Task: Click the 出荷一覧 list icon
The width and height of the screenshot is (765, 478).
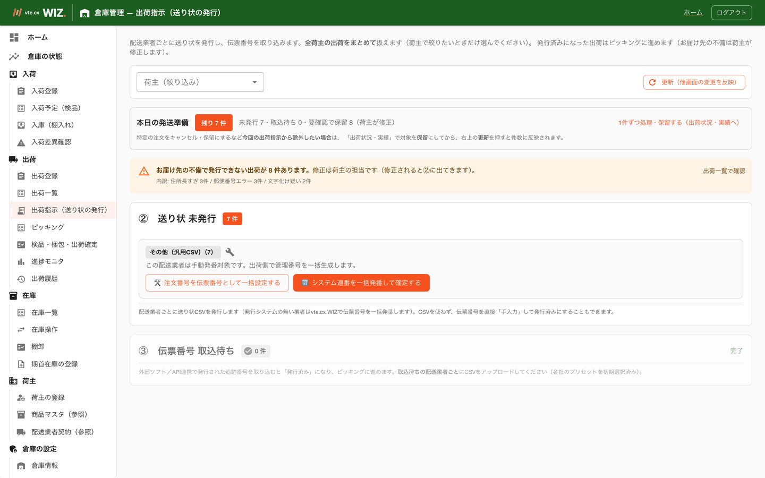Action: coord(21,193)
